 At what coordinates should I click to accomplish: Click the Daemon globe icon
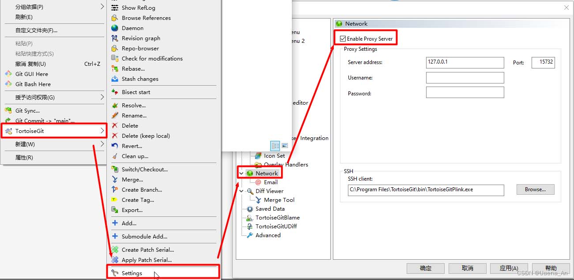[x=115, y=28]
